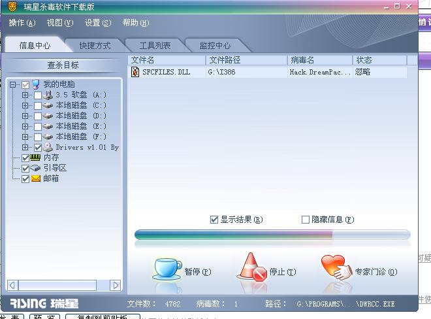Click the tree panel horizontal scrollbar thumb

coord(57,286)
